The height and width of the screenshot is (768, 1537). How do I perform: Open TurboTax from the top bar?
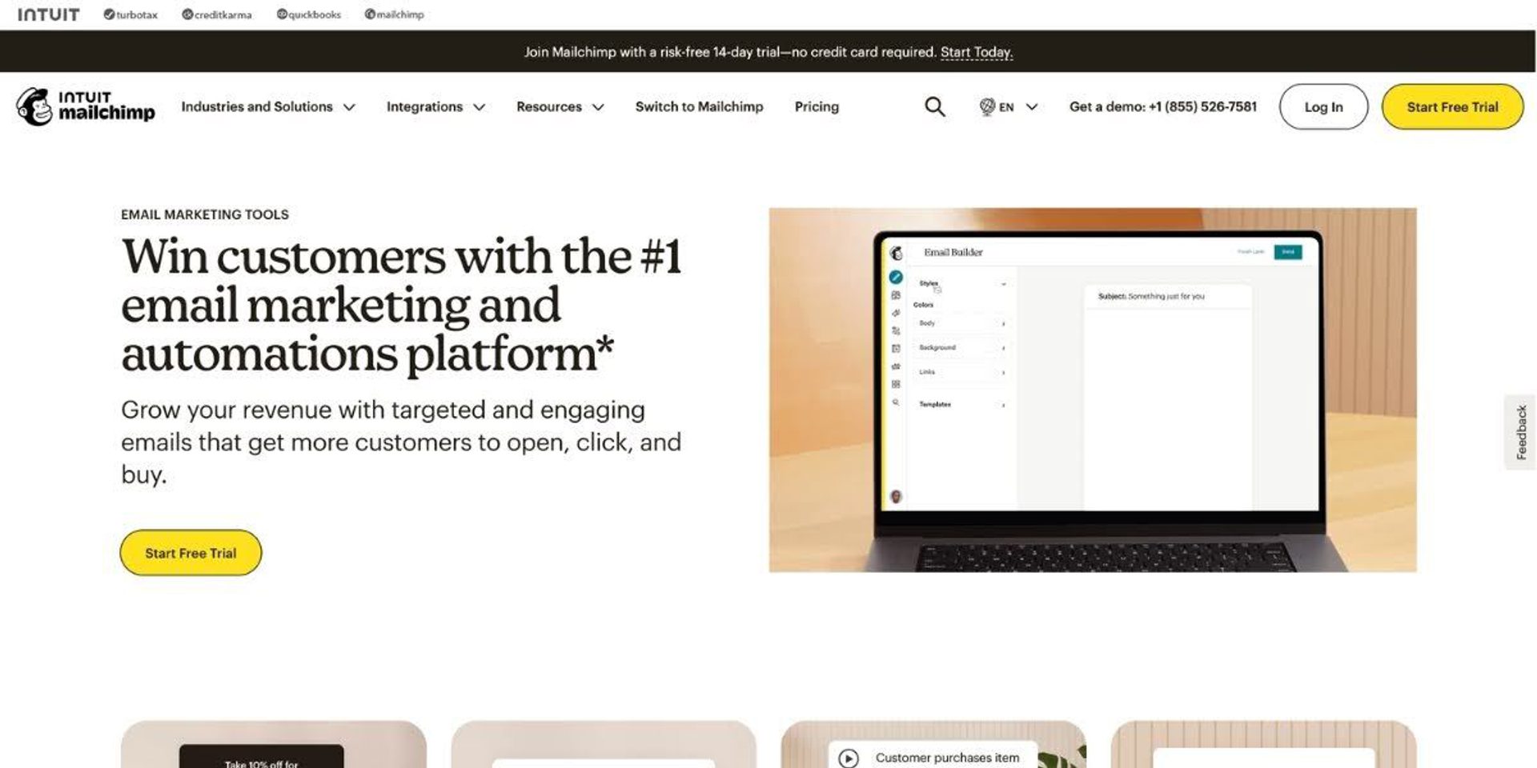tap(130, 14)
